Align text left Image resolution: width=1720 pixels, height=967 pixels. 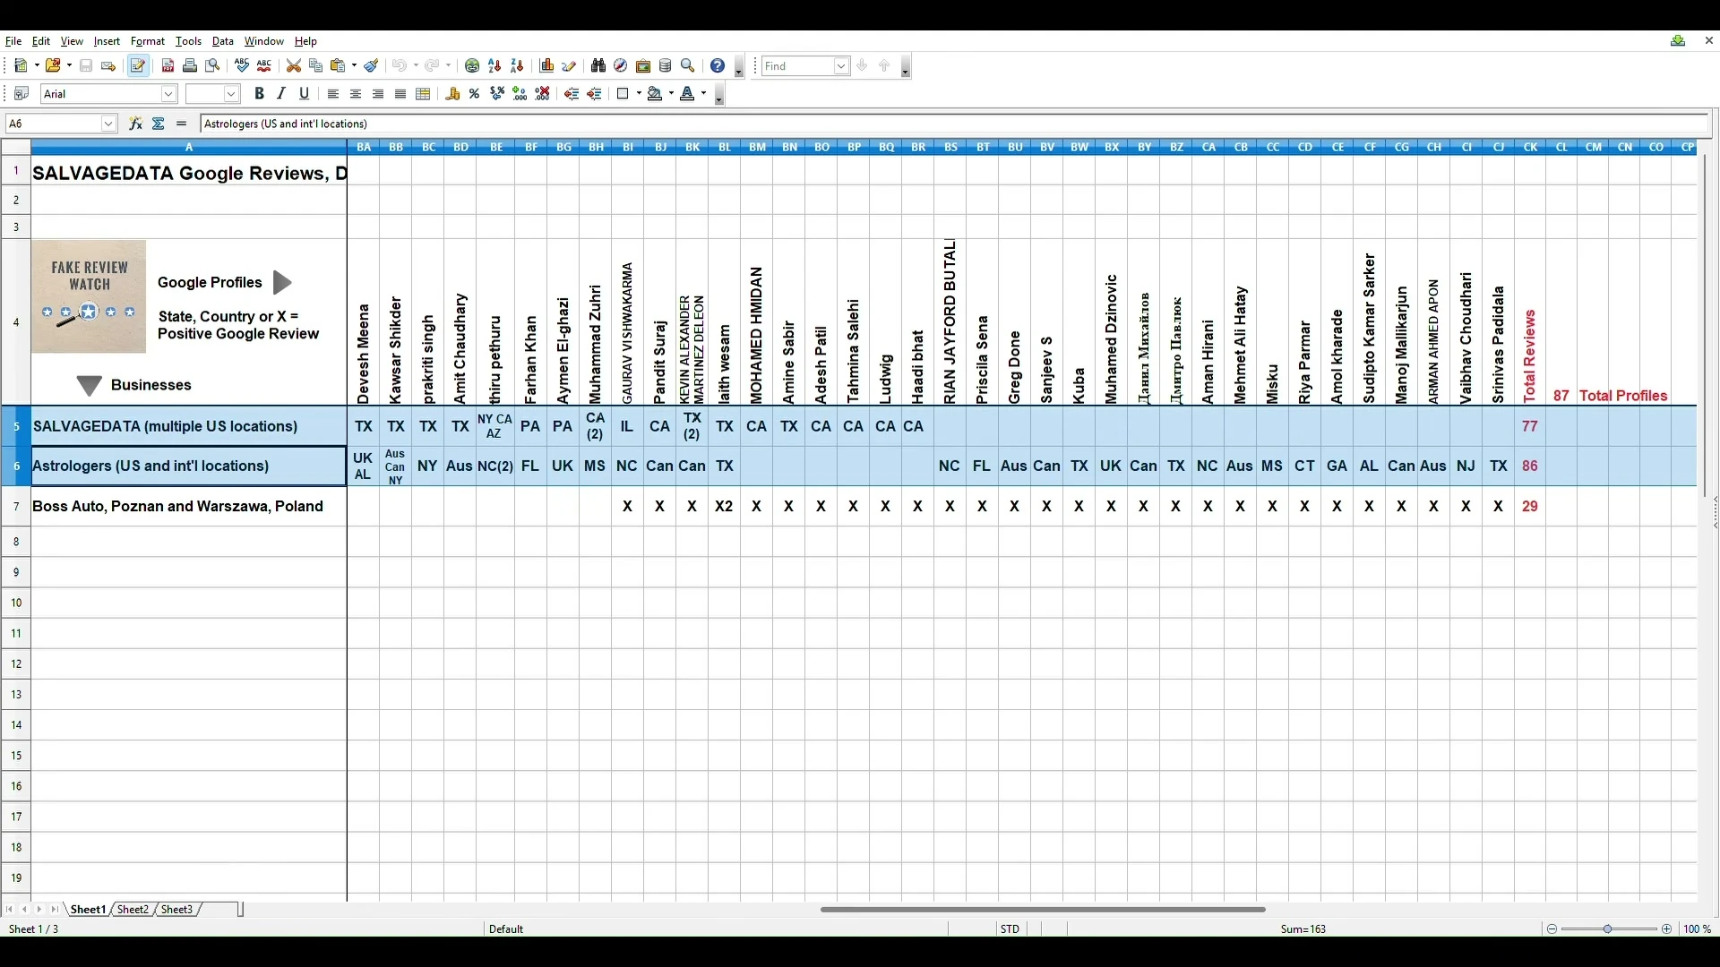333,94
